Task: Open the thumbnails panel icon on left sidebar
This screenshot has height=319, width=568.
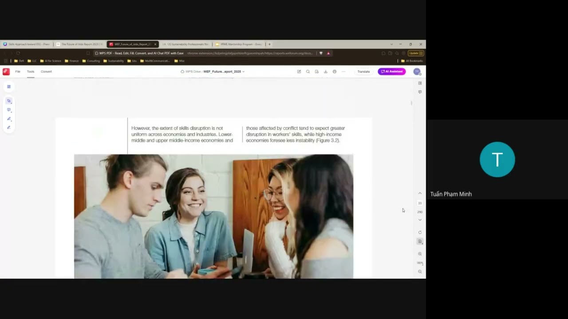Action: pos(8,86)
